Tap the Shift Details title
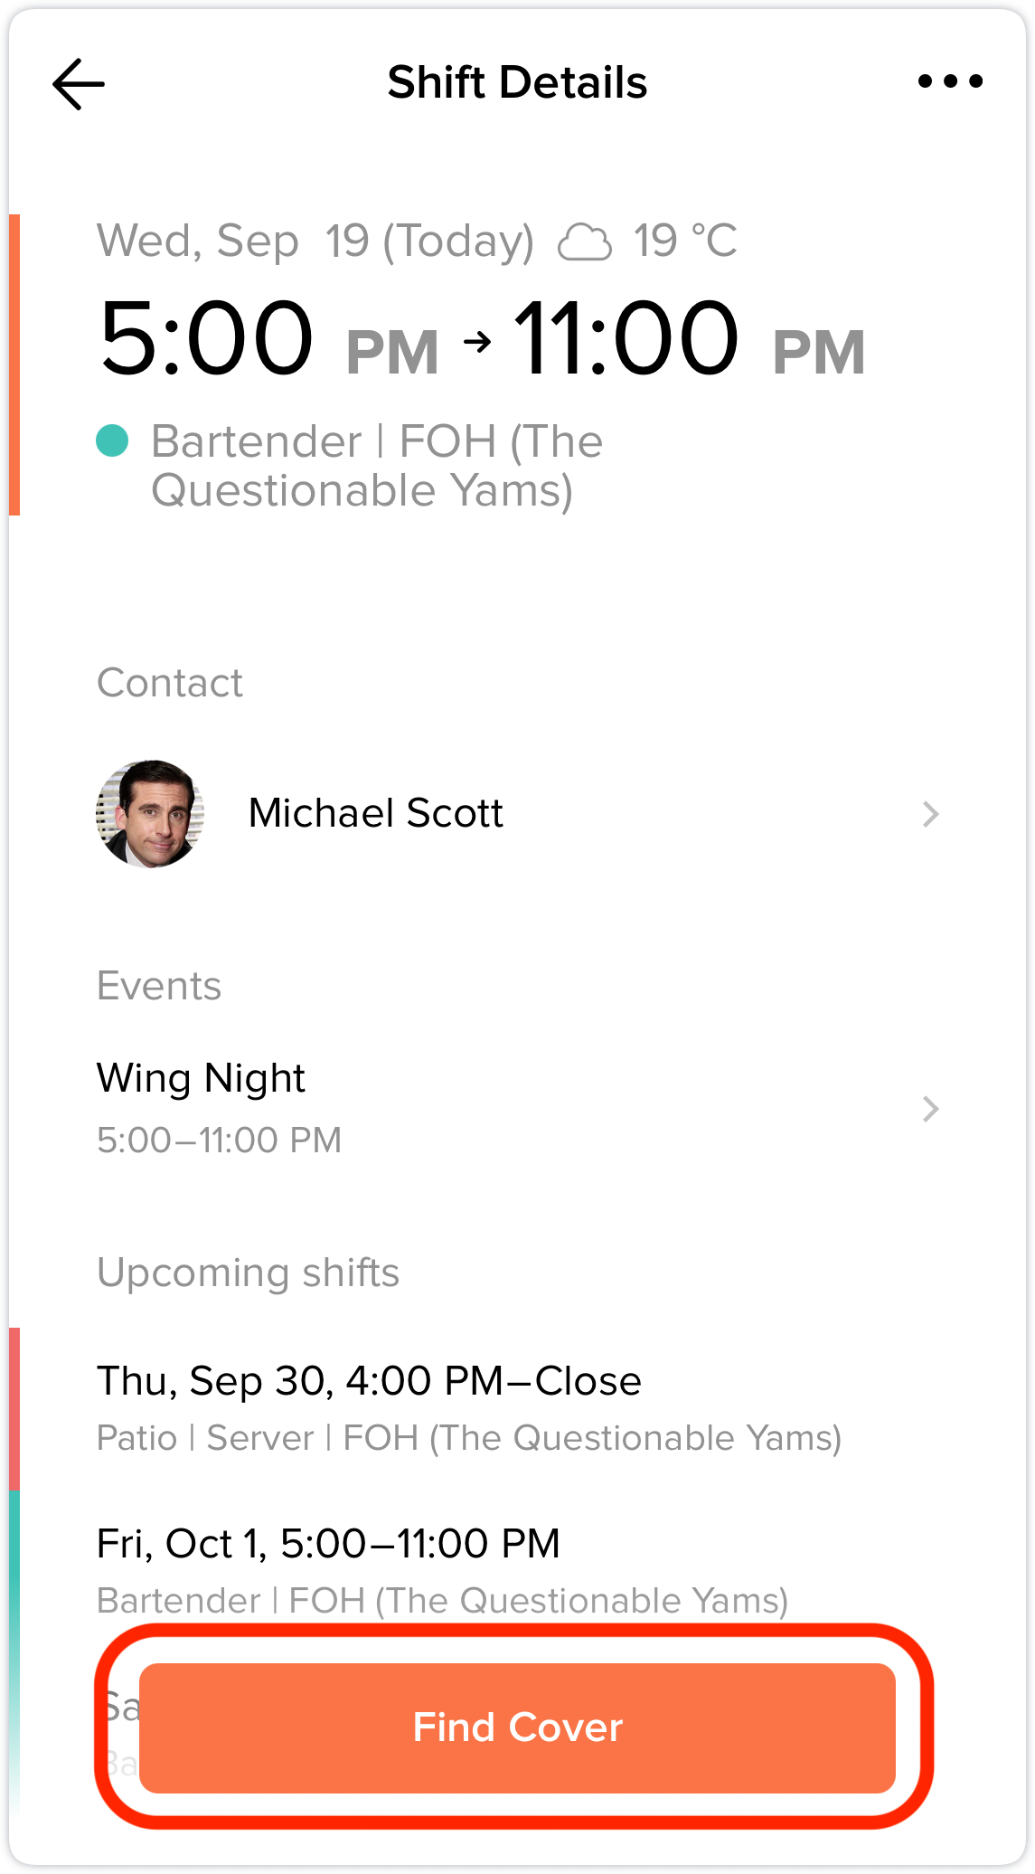Viewport: 1035px width, 1874px height. (x=517, y=82)
